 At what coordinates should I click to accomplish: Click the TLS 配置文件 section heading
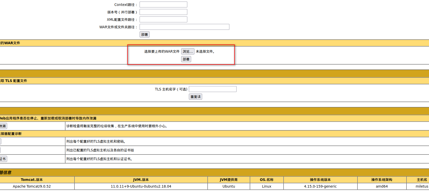(x=13, y=81)
